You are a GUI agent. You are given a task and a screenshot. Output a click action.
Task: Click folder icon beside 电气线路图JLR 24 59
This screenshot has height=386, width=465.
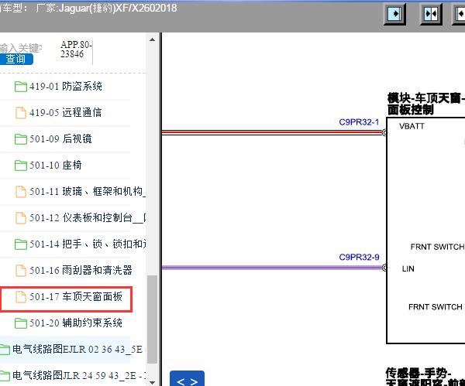point(5,376)
